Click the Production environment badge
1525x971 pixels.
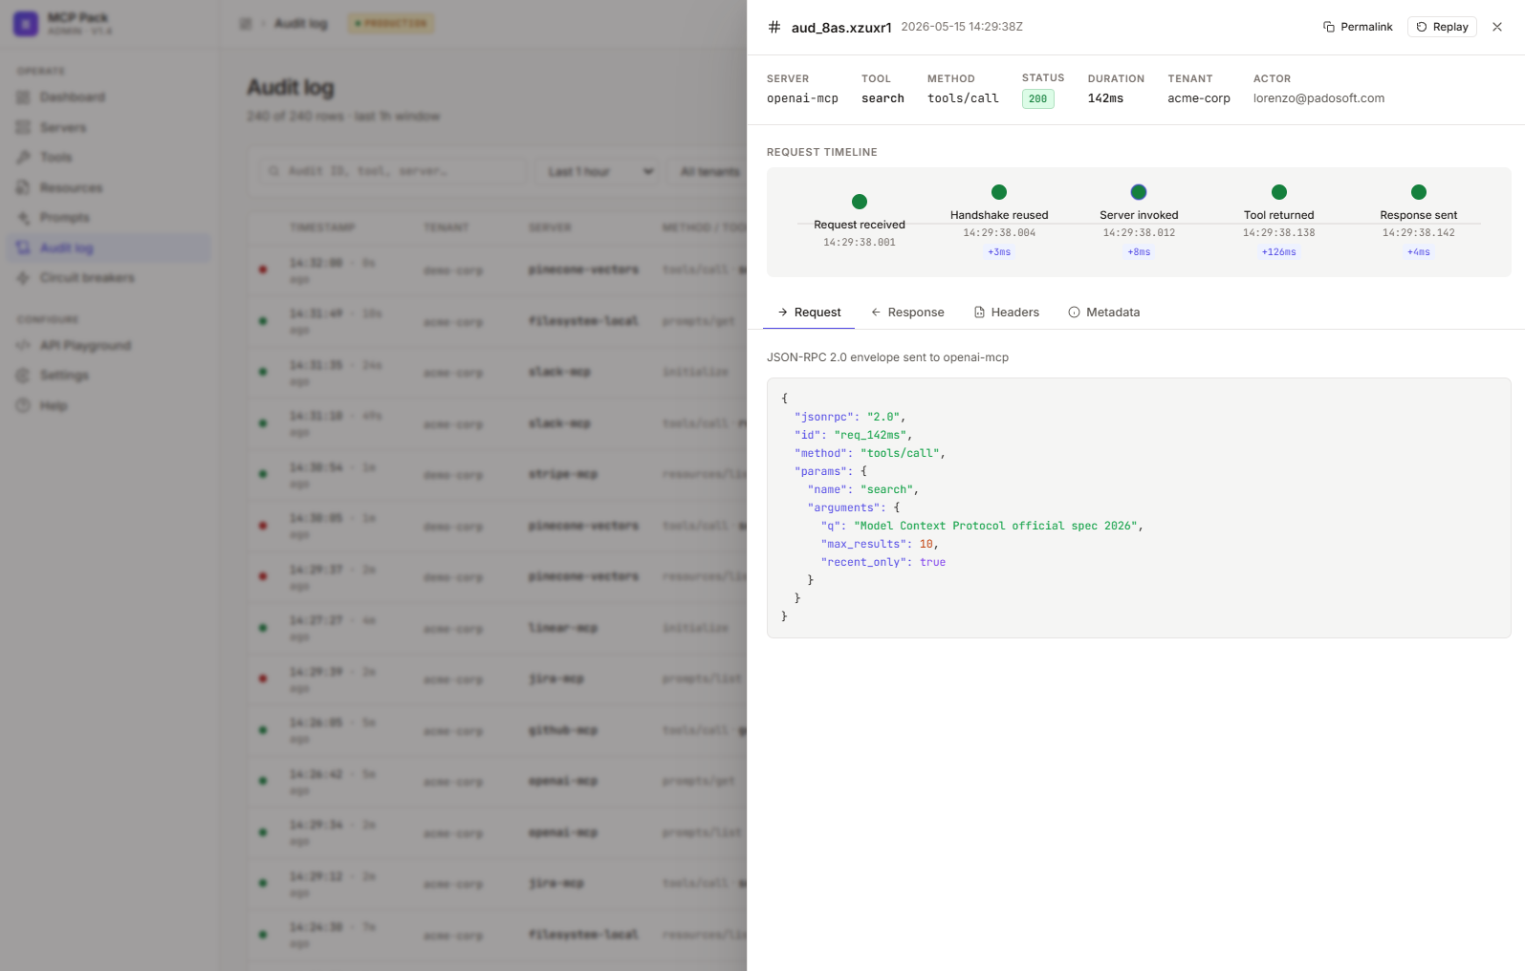[x=391, y=23]
